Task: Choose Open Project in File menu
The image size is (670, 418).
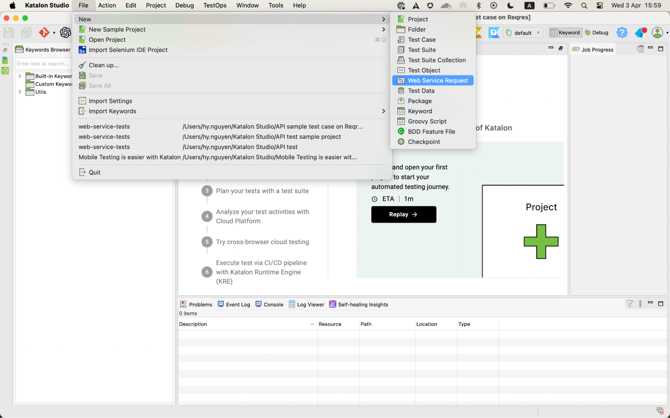Action: 232,39
